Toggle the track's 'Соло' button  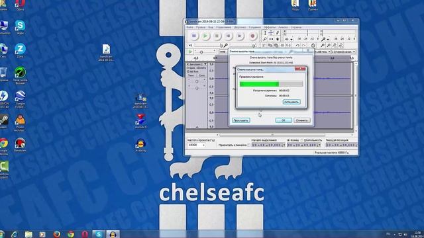(201, 75)
